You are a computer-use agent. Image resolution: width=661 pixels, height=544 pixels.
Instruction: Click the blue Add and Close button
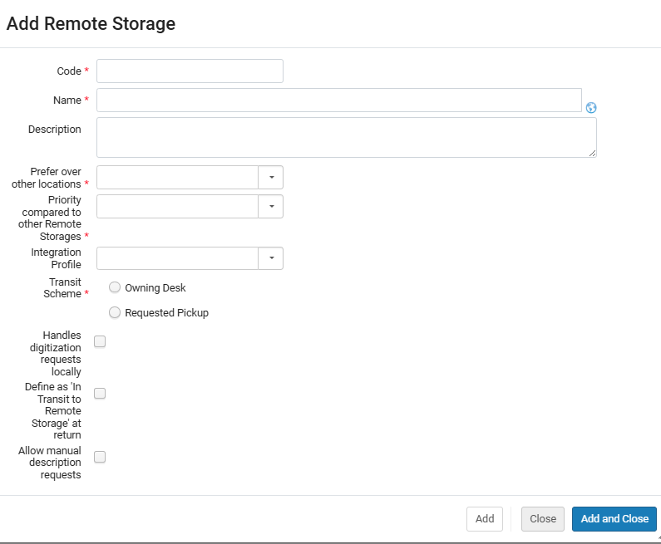click(614, 519)
